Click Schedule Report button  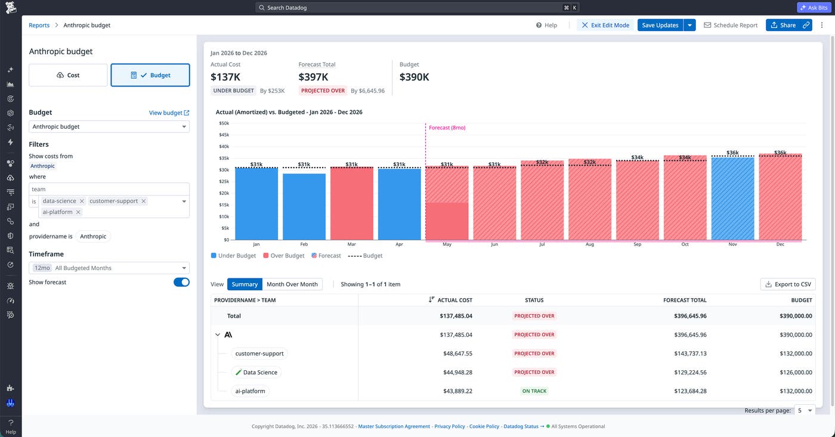731,25
